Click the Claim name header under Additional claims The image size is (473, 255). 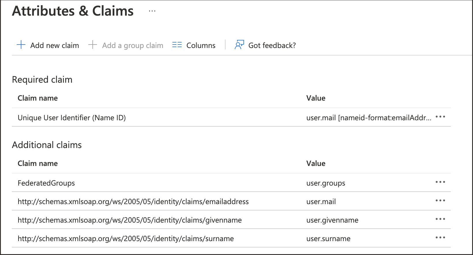38,163
